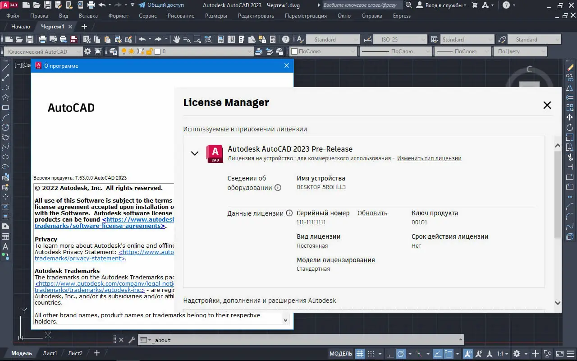The height and width of the screenshot is (361, 577).
Task: Collapse the AutoCAD 2023 Pre-Release license entry
Action: (195, 153)
